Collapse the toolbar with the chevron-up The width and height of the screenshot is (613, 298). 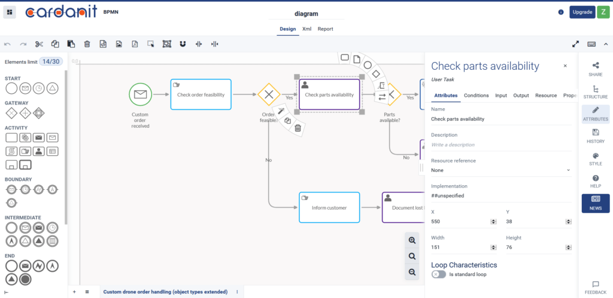click(x=606, y=44)
